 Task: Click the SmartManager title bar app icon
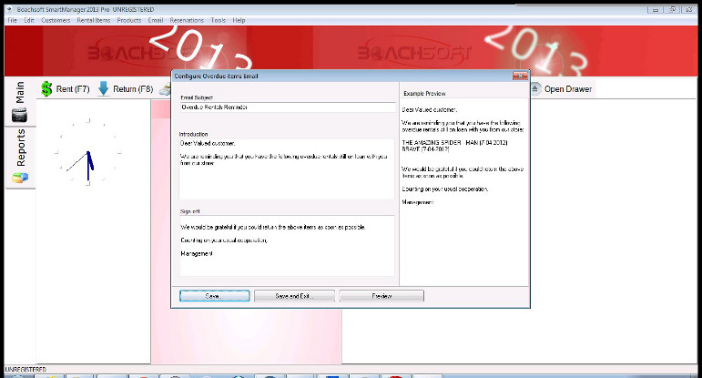pyautogui.click(x=9, y=9)
